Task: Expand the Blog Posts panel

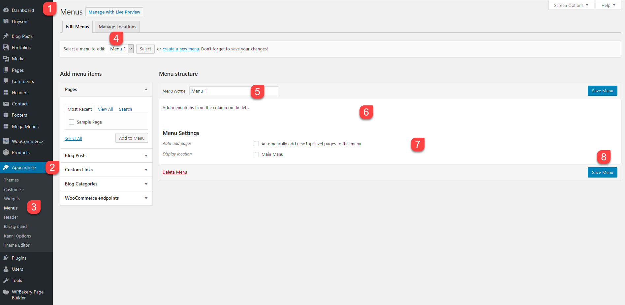Action: (x=146, y=155)
